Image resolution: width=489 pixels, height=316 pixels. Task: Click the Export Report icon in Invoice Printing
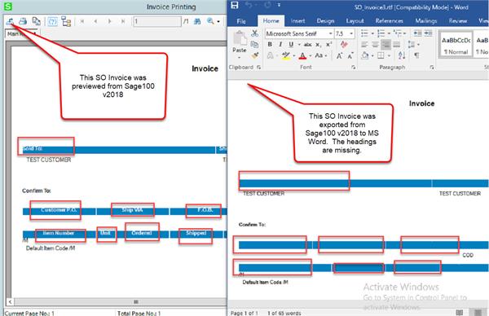10,21
